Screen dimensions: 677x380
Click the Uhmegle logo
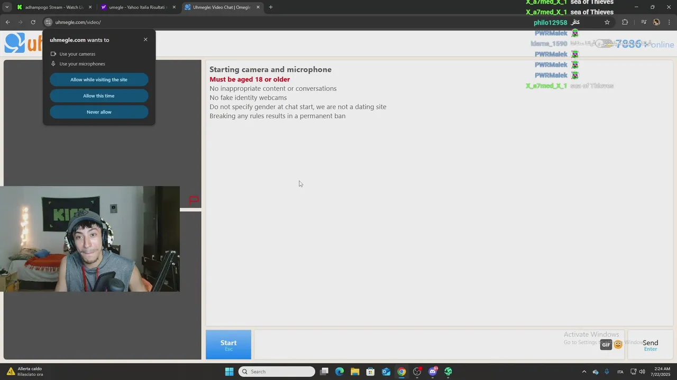(x=23, y=43)
